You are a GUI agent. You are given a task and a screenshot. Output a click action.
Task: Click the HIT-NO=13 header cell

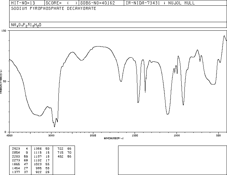(27, 3)
